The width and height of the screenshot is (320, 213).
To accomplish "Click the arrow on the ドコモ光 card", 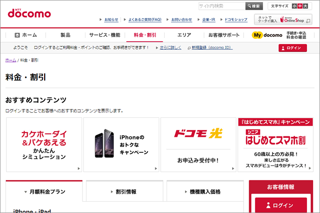I will (233, 168).
